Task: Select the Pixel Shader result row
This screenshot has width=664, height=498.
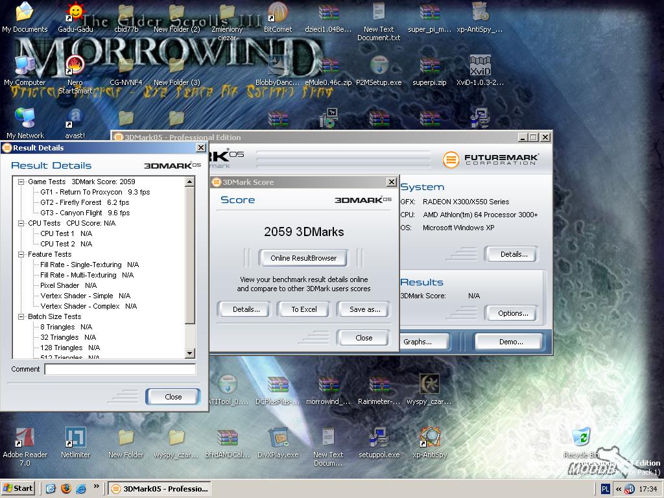Action: [68, 285]
